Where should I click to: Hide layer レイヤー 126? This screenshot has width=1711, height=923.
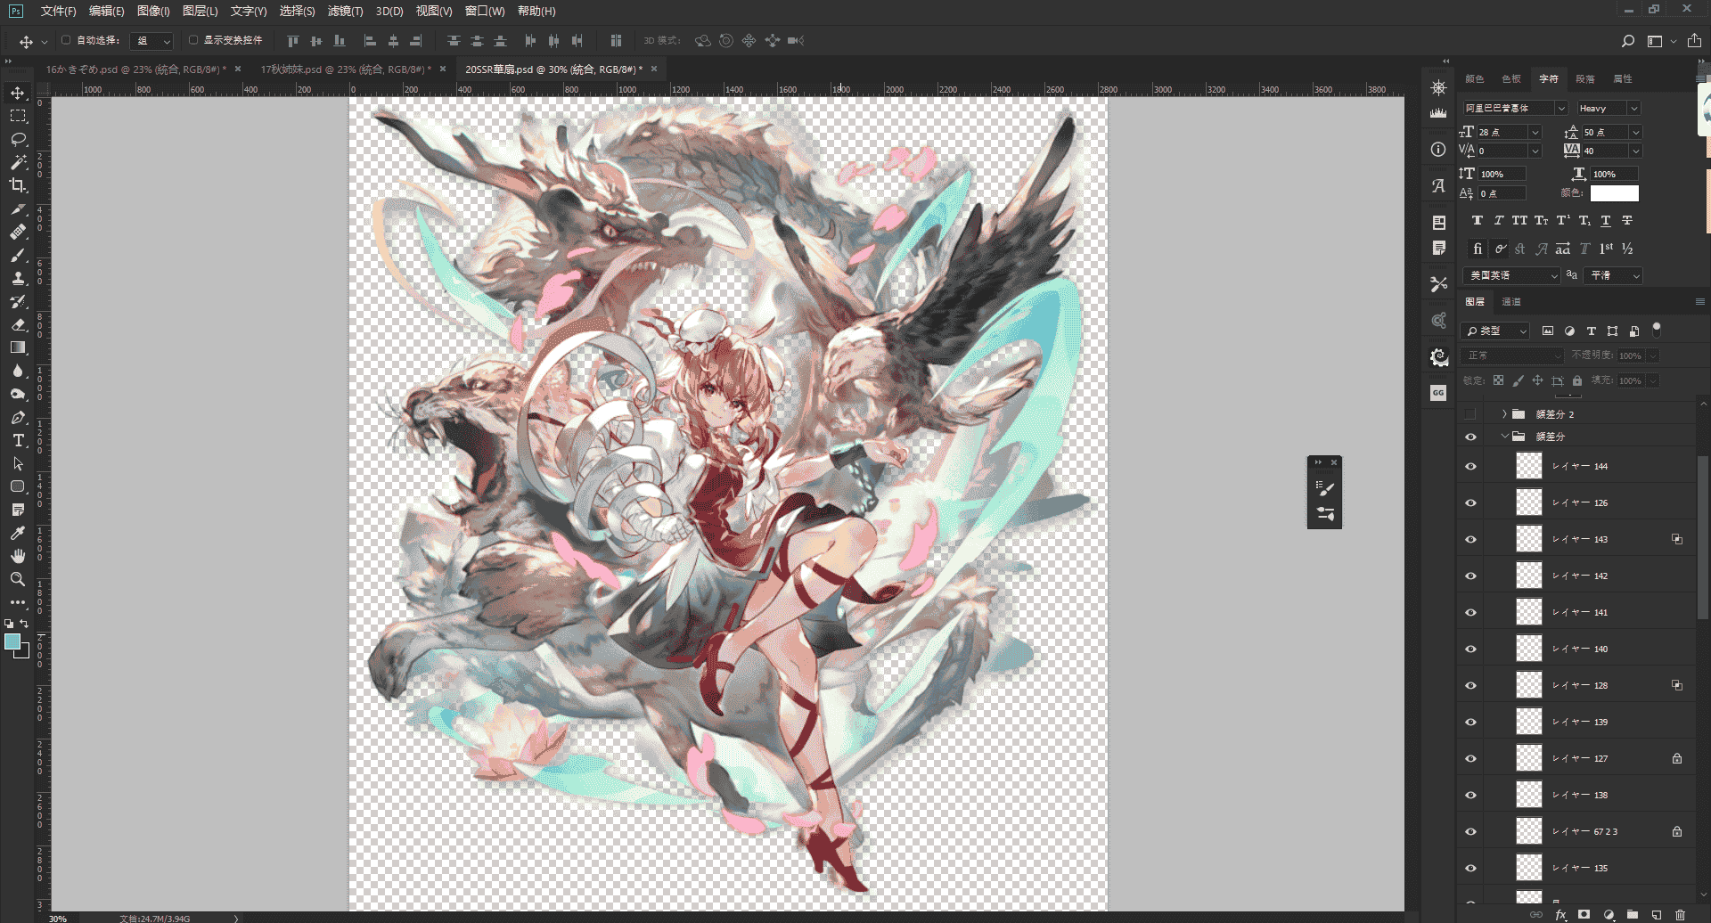[1470, 502]
